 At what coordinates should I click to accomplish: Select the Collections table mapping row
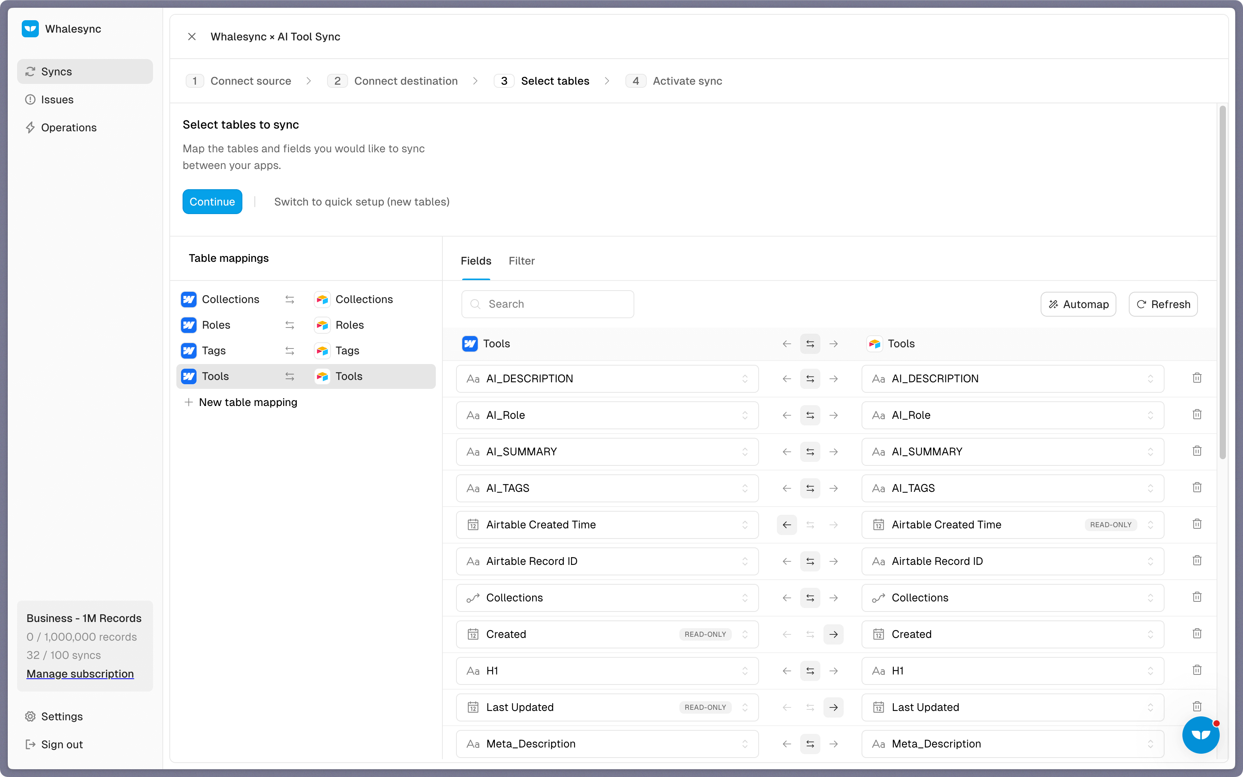point(306,300)
